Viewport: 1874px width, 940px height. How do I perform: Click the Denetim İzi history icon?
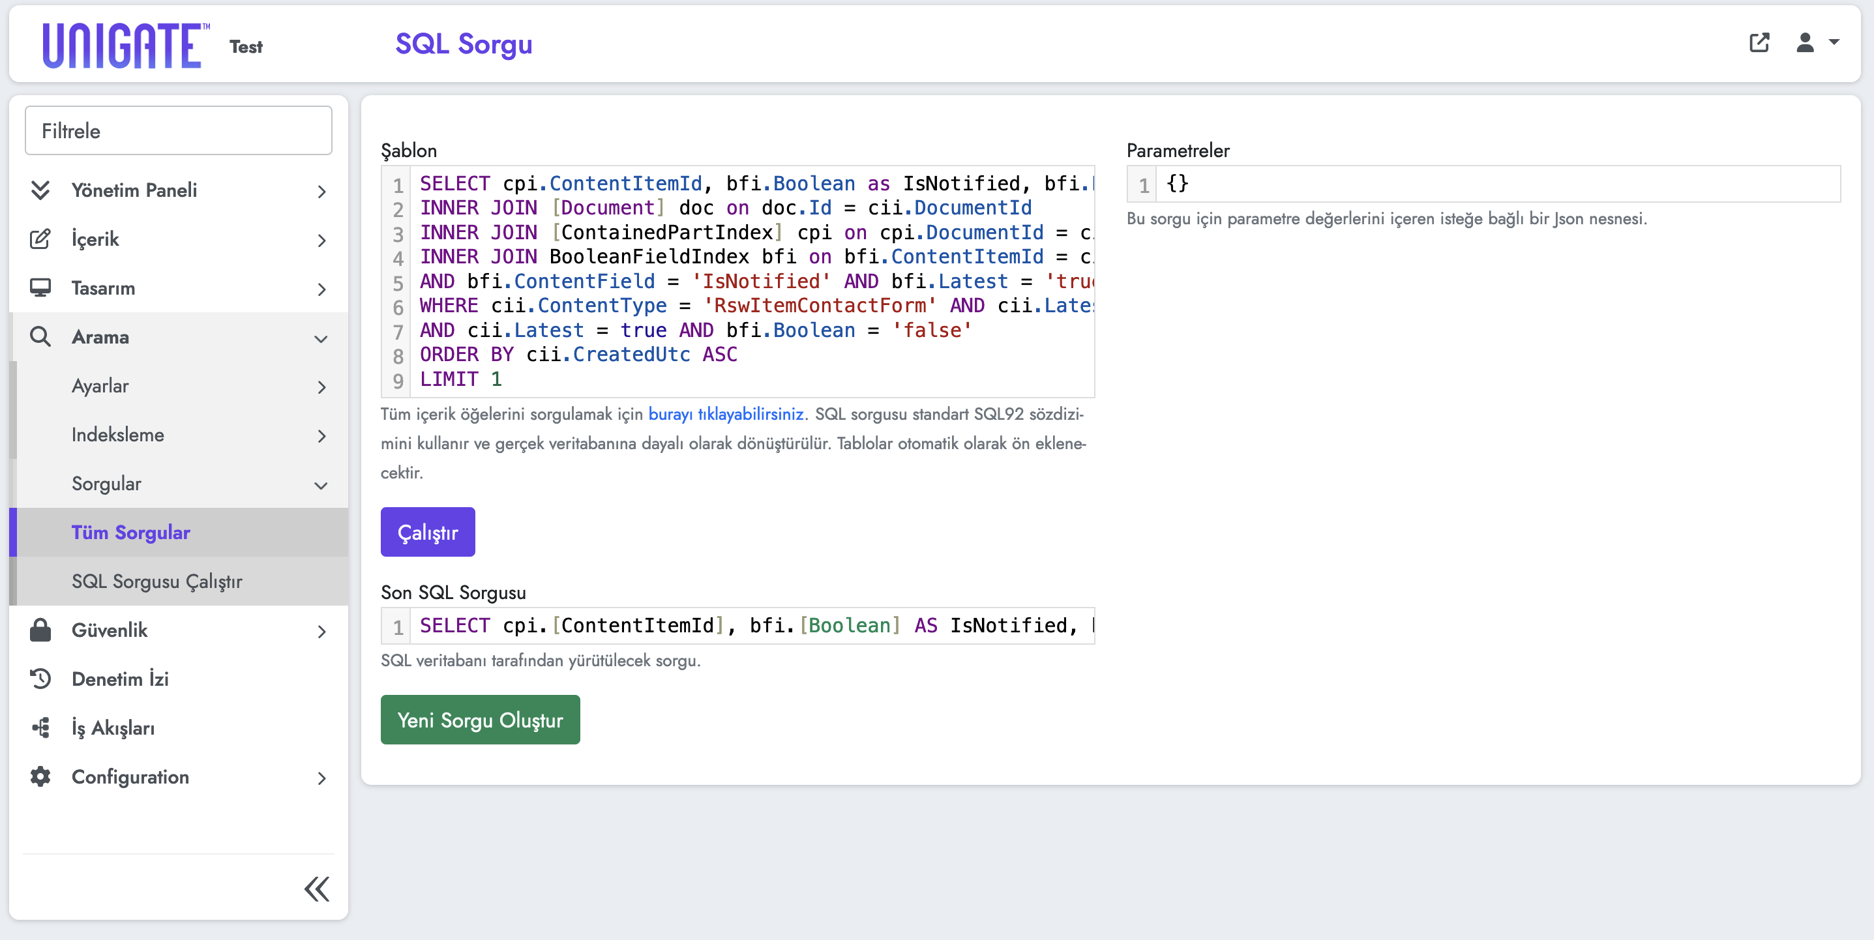[x=40, y=678]
